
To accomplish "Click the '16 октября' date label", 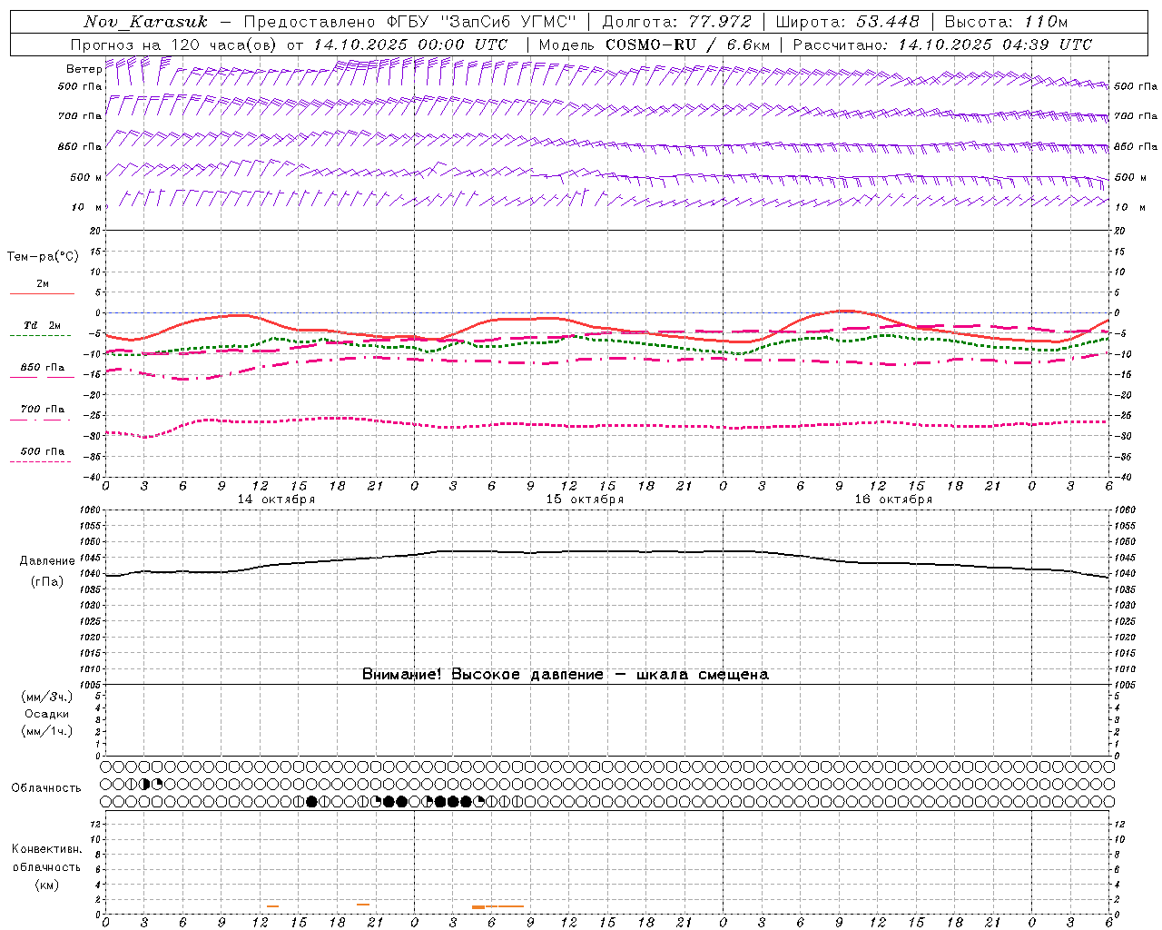I will (894, 500).
